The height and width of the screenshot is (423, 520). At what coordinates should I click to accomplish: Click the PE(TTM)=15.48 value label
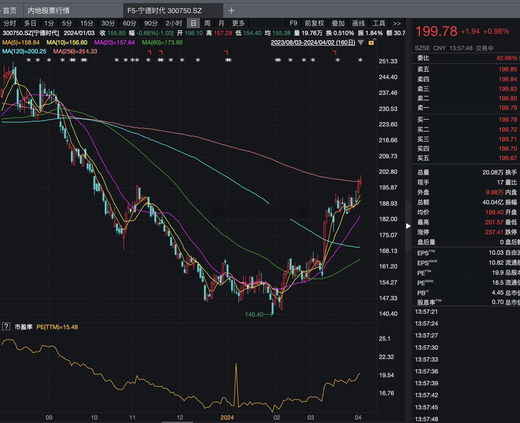pyautogui.click(x=57, y=327)
